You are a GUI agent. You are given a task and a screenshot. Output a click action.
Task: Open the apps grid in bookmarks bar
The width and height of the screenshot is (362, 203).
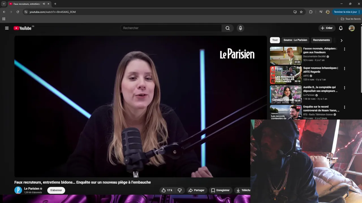[4, 19]
